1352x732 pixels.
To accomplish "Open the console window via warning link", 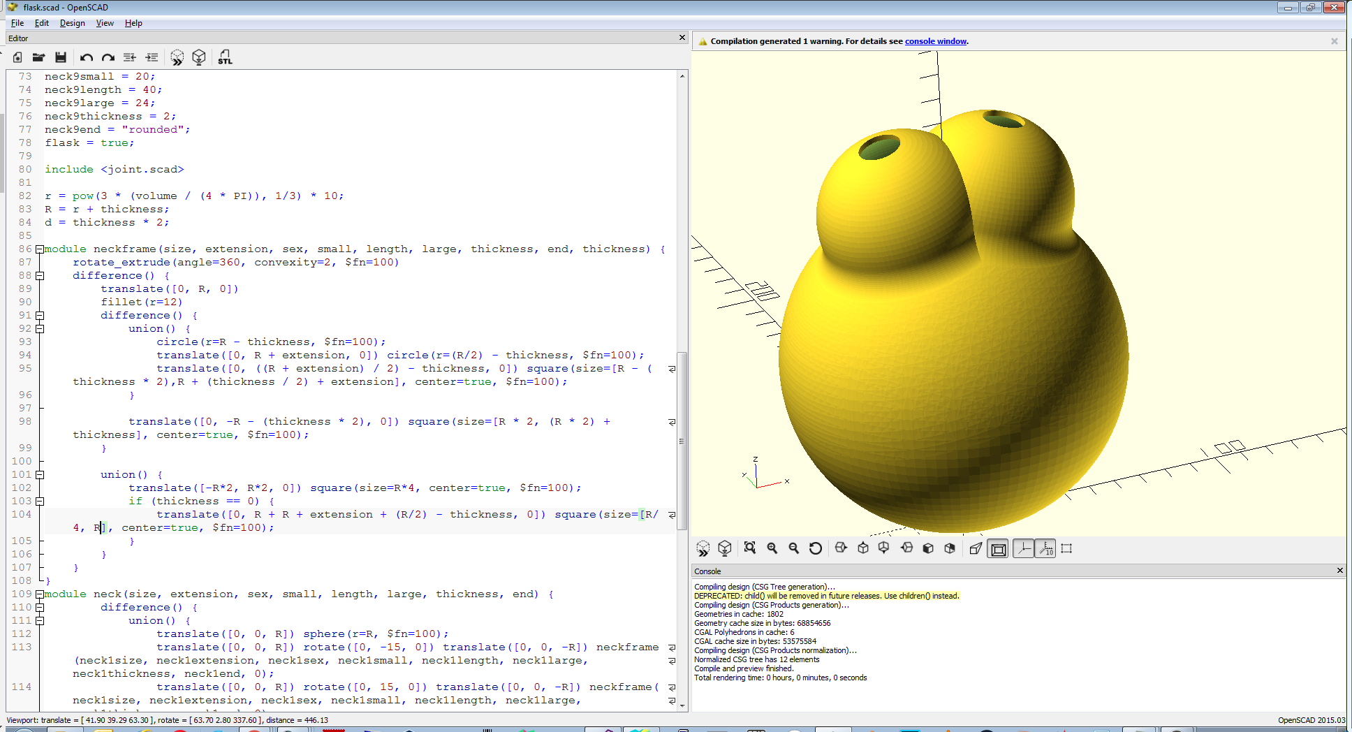I will coord(935,41).
